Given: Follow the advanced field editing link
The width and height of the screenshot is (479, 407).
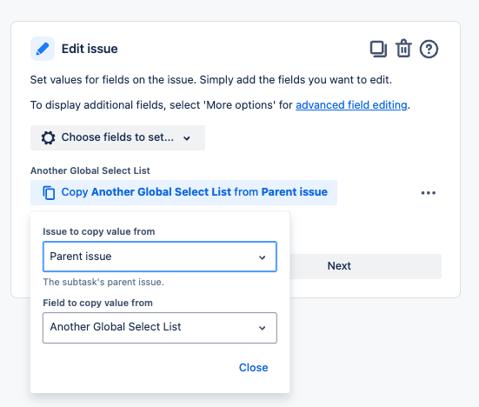Looking at the screenshot, I should (x=351, y=105).
